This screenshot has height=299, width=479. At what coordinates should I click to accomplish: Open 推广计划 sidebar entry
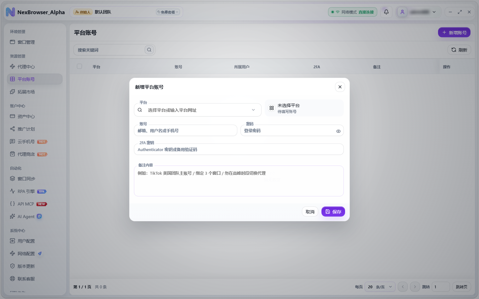coord(35,129)
